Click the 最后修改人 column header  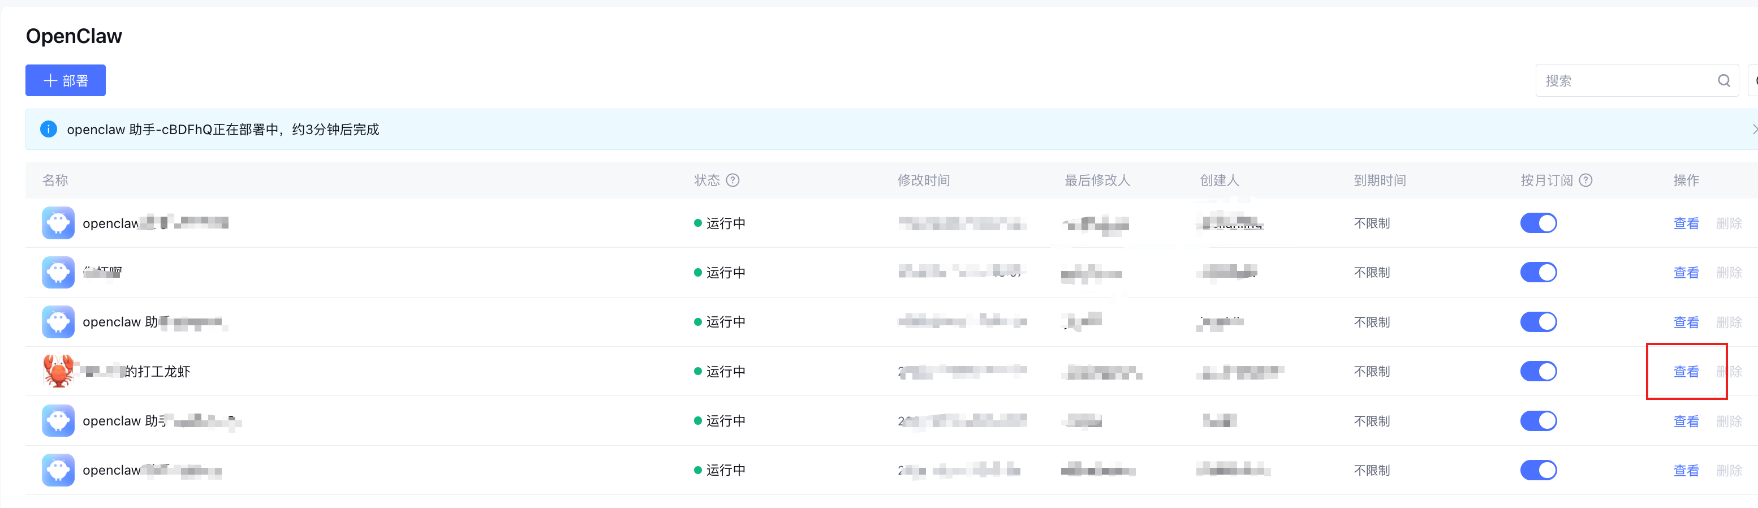[1097, 180]
